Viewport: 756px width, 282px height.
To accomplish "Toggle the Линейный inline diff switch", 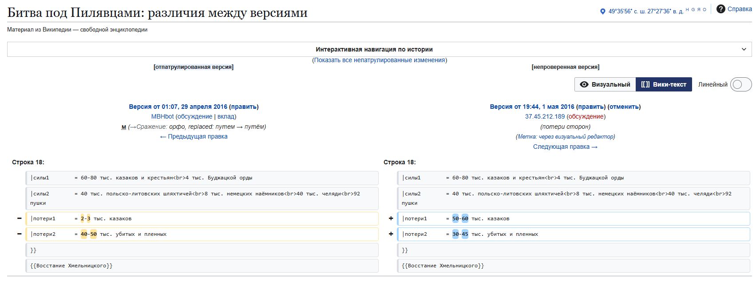I will coord(740,84).
